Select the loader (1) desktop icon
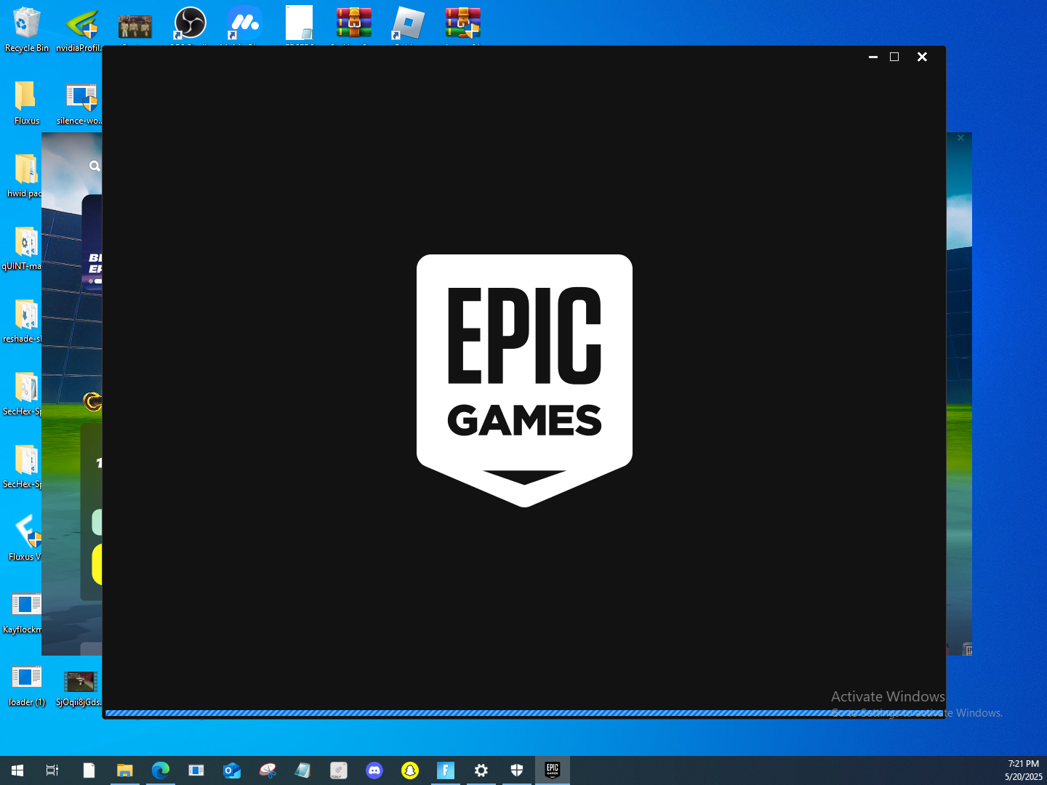This screenshot has width=1047, height=785. click(27, 684)
